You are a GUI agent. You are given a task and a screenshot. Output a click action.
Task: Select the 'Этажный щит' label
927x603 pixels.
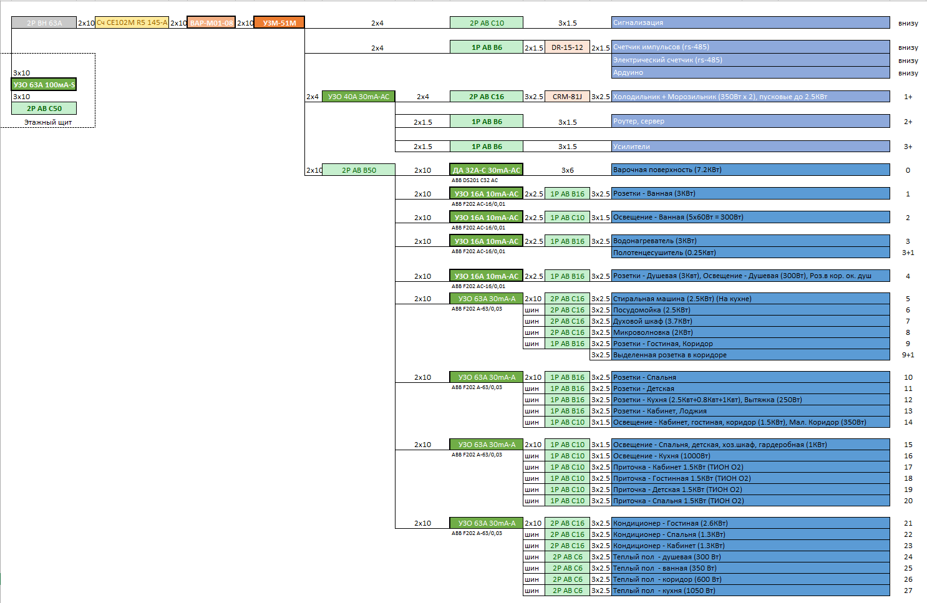tap(48, 122)
